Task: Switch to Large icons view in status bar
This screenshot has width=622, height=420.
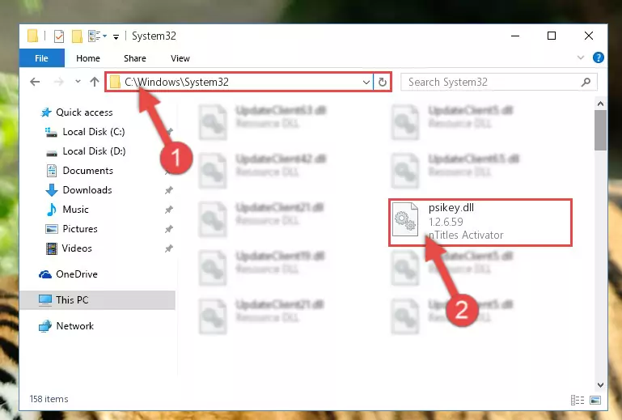Action: 595,400
